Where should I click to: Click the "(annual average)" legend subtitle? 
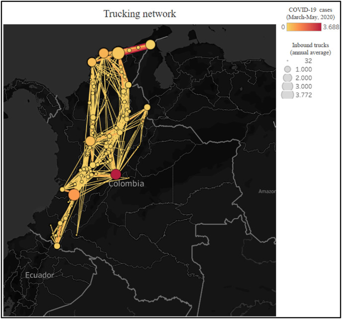(310, 53)
